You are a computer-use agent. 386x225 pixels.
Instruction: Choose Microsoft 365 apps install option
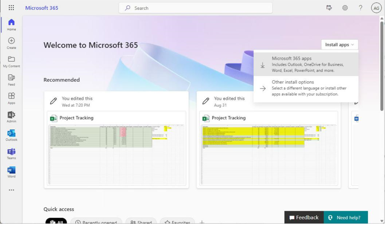[x=306, y=64]
